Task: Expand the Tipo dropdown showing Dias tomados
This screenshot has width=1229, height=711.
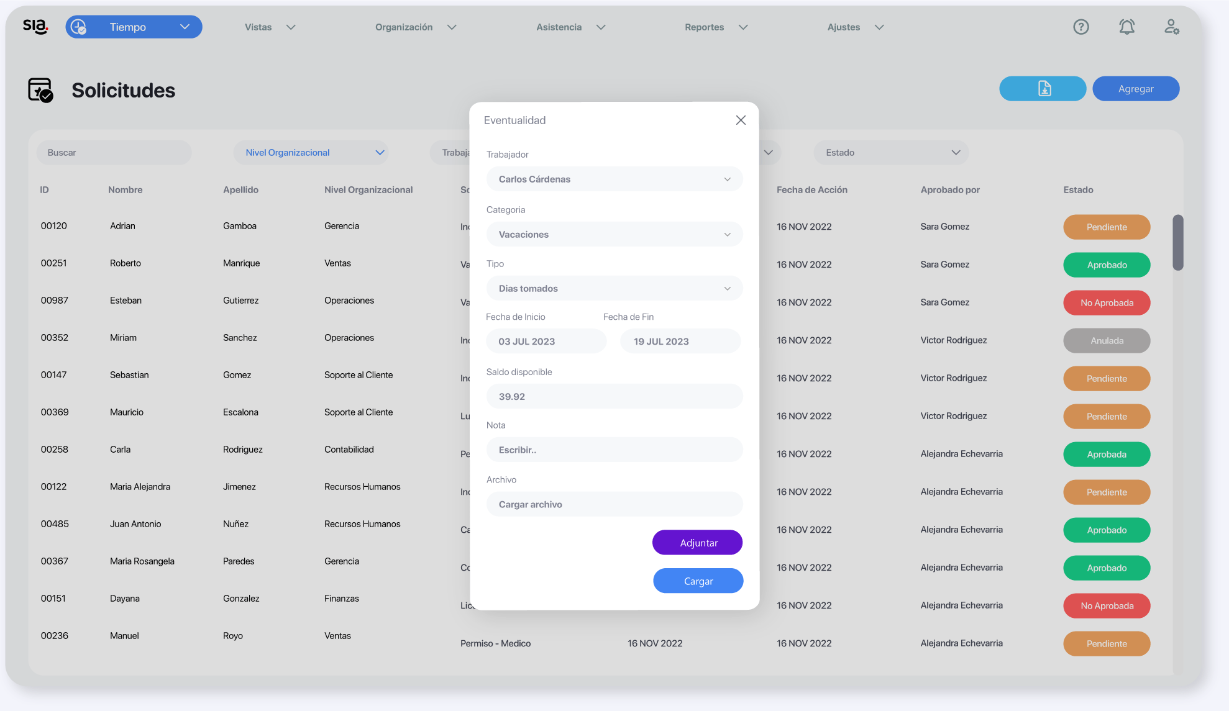Action: (x=614, y=288)
